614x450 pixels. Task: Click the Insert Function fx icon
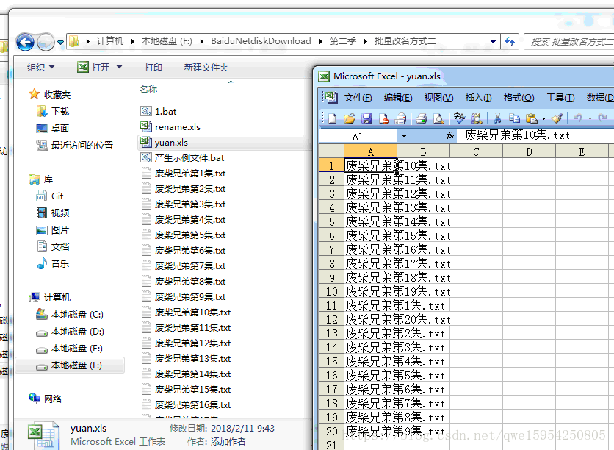pos(447,135)
